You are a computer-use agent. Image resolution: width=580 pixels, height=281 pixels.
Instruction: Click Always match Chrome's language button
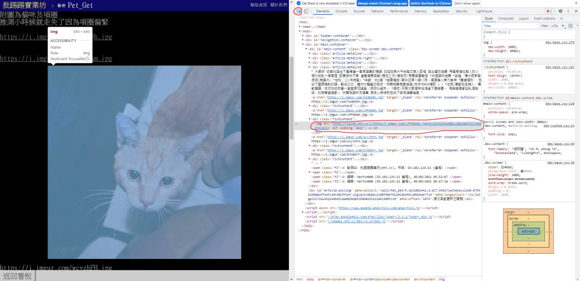(382, 3)
